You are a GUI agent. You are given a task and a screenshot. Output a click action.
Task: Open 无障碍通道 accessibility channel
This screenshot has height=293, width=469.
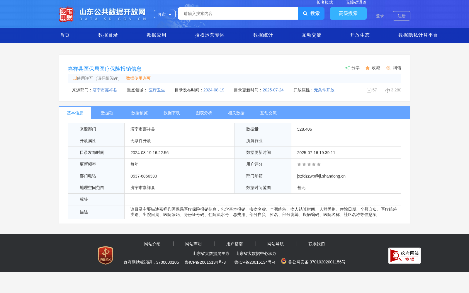pyautogui.click(x=356, y=2)
